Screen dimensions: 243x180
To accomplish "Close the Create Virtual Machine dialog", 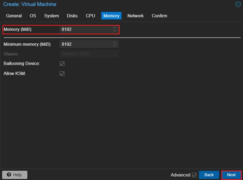I will click(238, 4).
